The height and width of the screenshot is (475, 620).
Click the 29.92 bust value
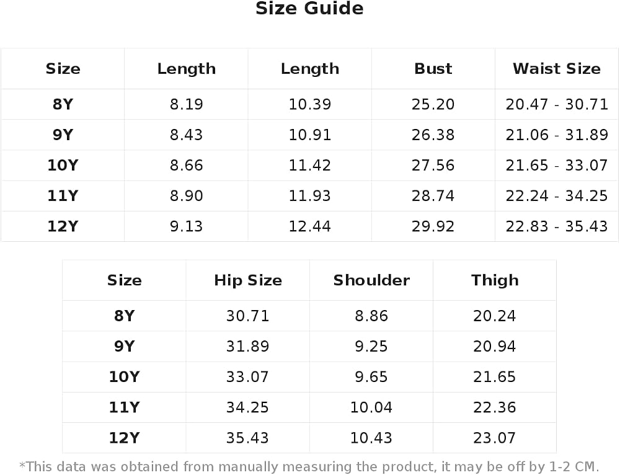click(x=433, y=226)
